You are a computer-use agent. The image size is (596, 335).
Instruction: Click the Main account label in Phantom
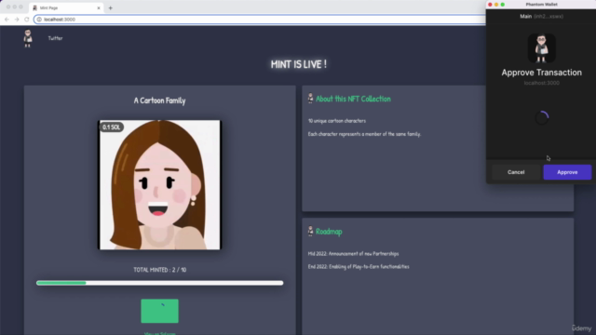point(541,17)
